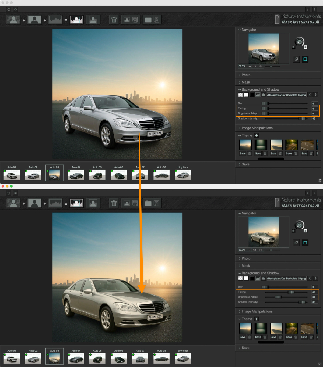Toggle the split-view icon in the bottom Navigator

296,243
